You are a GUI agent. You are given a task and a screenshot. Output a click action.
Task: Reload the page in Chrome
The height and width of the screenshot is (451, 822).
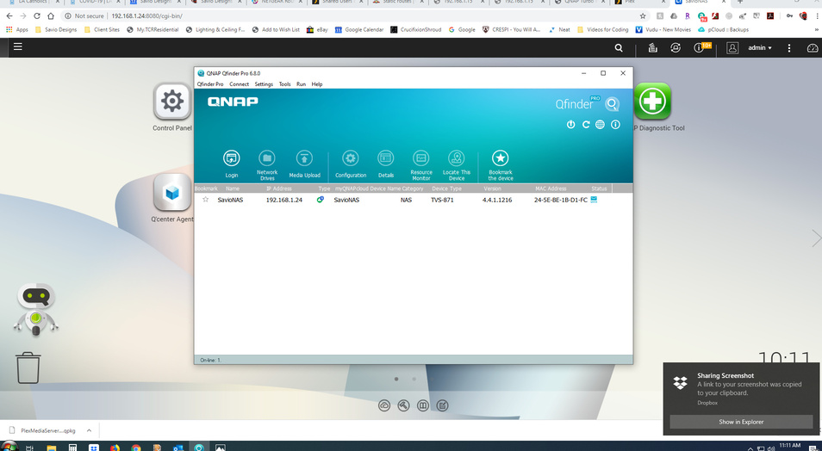tap(37, 16)
